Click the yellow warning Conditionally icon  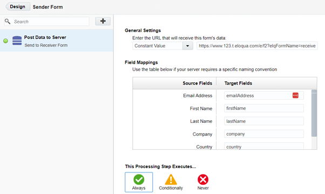coord(171,179)
